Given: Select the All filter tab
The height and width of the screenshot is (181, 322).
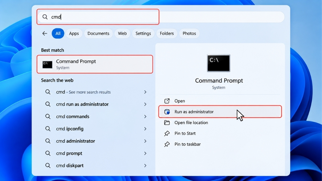Looking at the screenshot, I should point(58,34).
